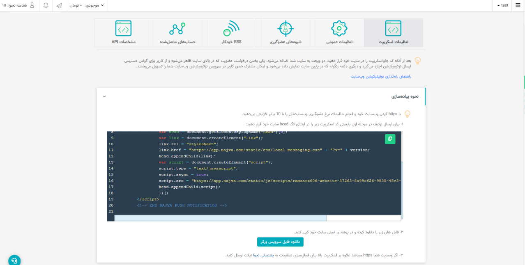Open the شیوه‌های عضوگیری tab
This screenshot has height=265, width=525.
coord(286,33)
